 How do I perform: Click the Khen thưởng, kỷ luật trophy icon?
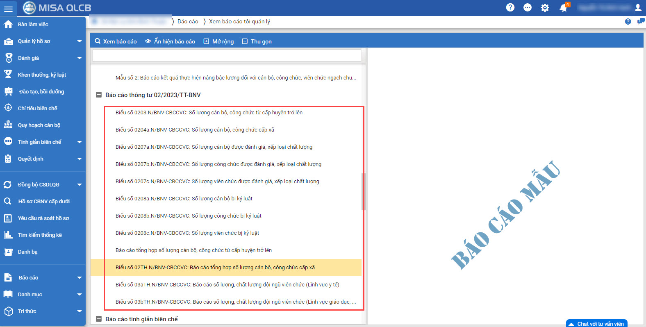tap(8, 75)
